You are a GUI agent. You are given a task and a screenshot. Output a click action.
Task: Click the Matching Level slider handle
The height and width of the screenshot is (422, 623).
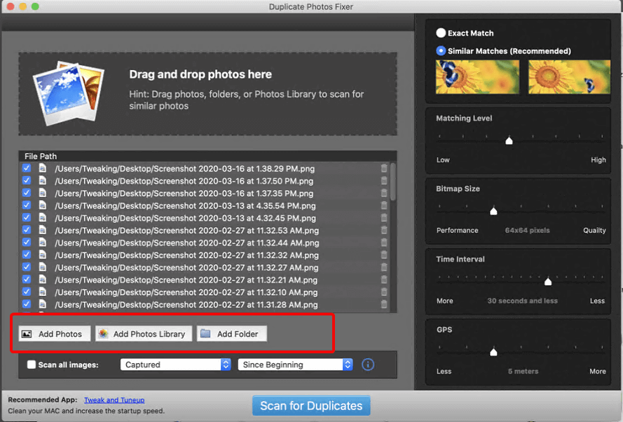(x=509, y=141)
